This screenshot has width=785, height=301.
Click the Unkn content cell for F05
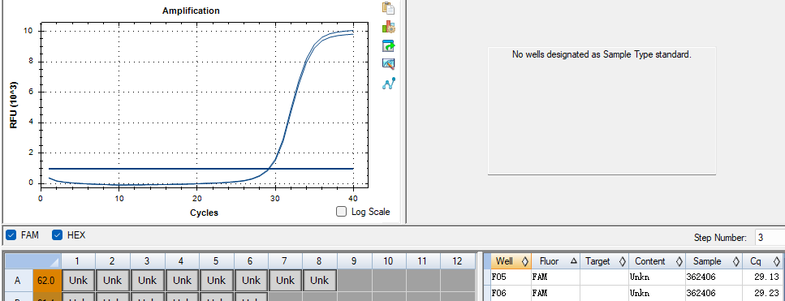point(658,277)
